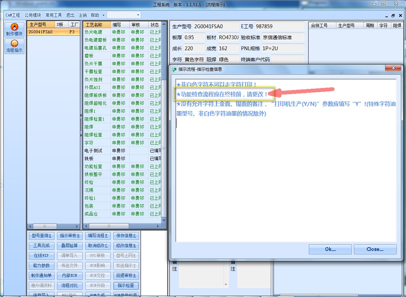The image size is (406, 297).
Task: Click 保存信息S button
Action: pos(126,235)
